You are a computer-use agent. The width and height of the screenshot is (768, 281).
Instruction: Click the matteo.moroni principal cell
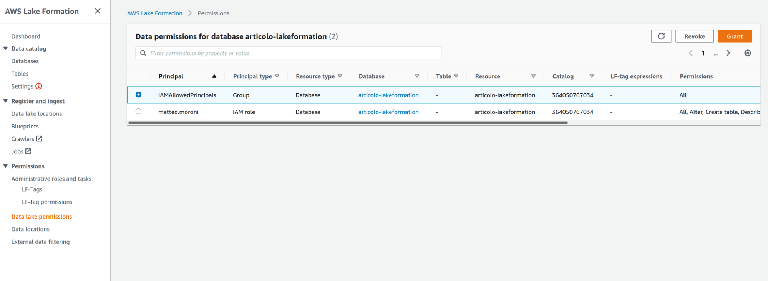coord(178,112)
